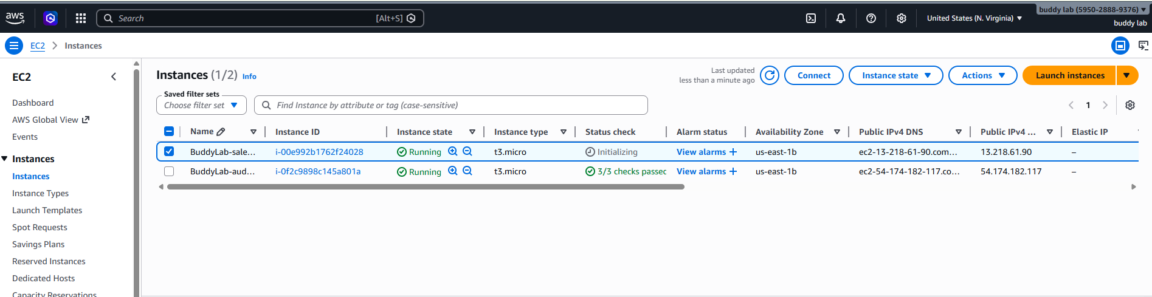The width and height of the screenshot is (1152, 297).
Task: Sort by the Name column arrow
Action: (x=254, y=132)
